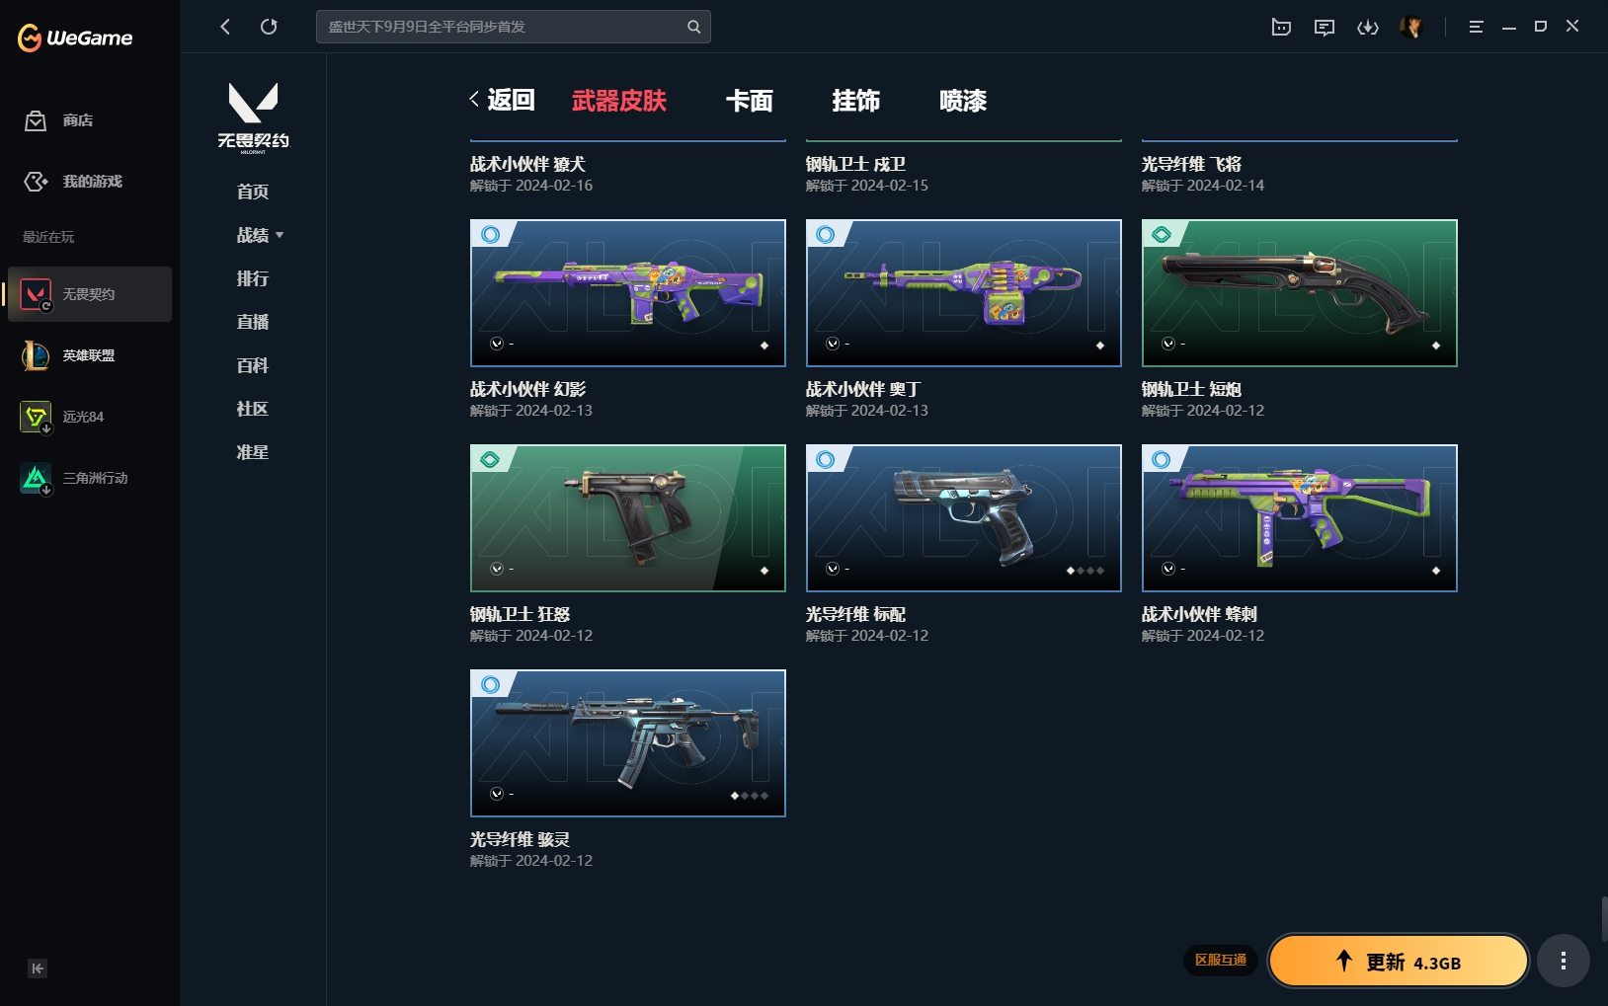Open the download manager icon
This screenshot has height=1006, width=1608.
click(x=1368, y=28)
